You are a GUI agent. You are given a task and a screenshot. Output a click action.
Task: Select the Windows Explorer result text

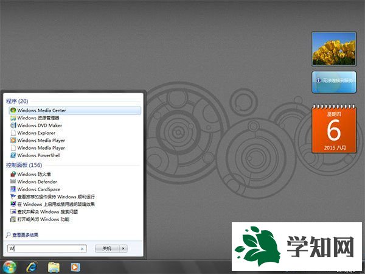[36, 133]
